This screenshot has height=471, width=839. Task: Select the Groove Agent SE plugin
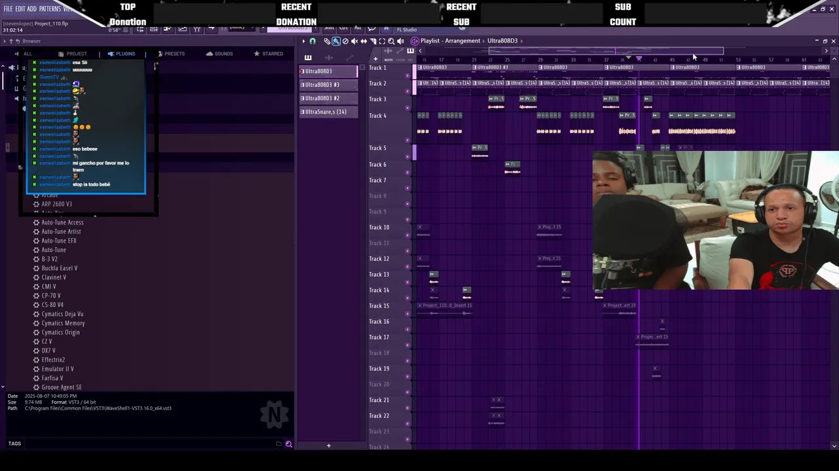(62, 387)
